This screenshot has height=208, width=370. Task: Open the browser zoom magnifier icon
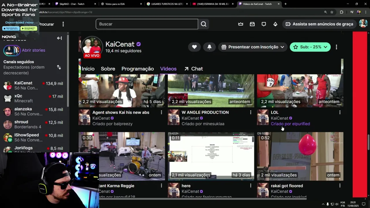coord(325,12)
